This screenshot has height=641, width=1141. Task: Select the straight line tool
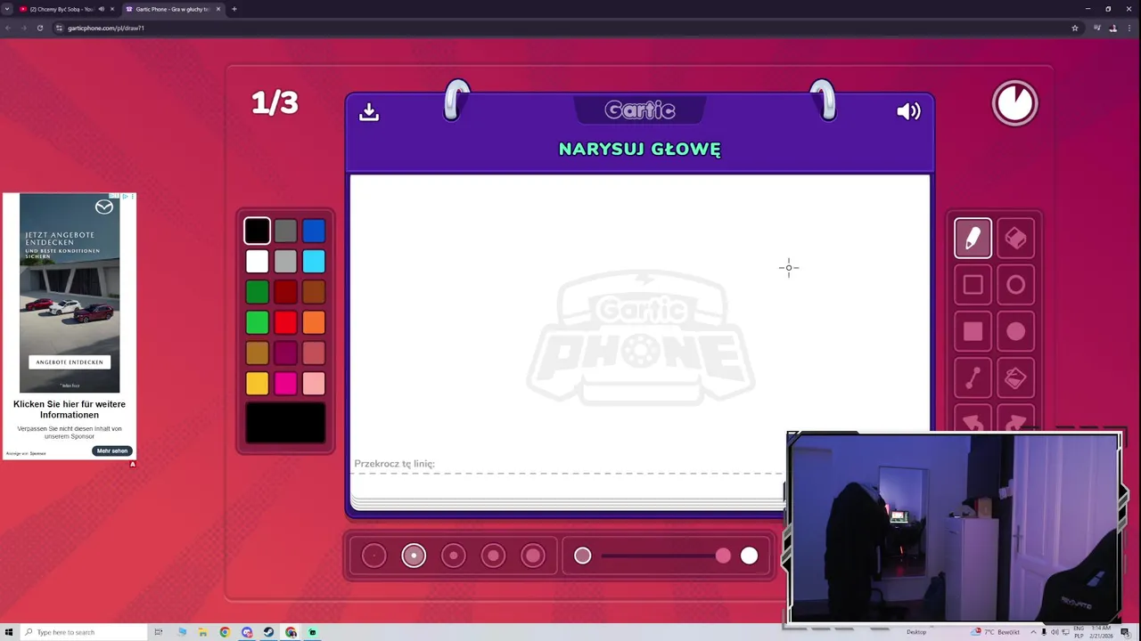(x=973, y=378)
